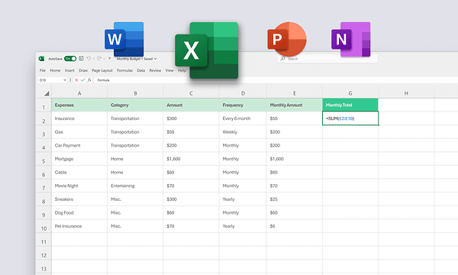Cancel formula entry with the red X
Image resolution: width=458 pixels, height=275 pixels.
tap(76, 79)
